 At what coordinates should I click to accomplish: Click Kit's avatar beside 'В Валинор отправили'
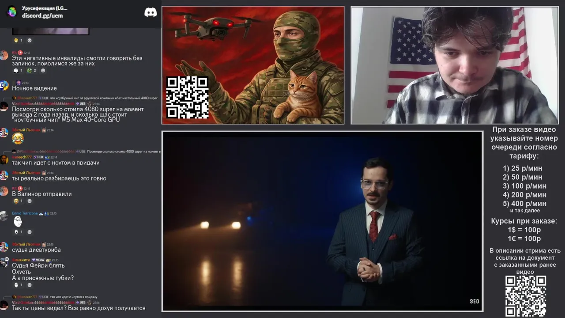(4, 191)
